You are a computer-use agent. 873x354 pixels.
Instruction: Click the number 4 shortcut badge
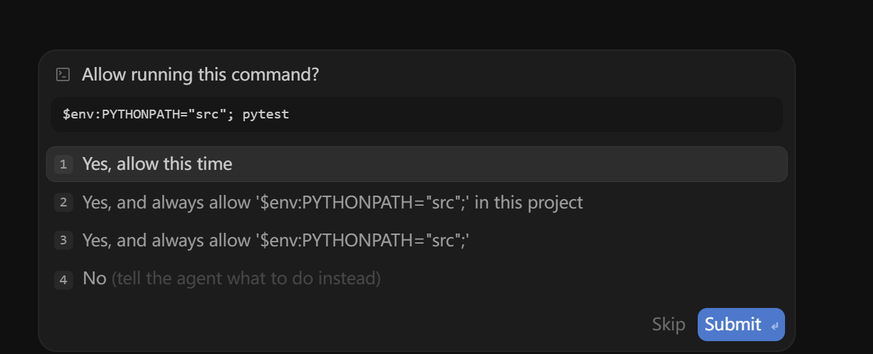[x=64, y=279]
